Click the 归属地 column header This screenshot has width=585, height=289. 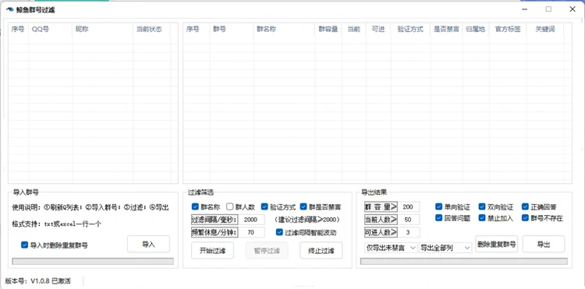pyautogui.click(x=476, y=29)
